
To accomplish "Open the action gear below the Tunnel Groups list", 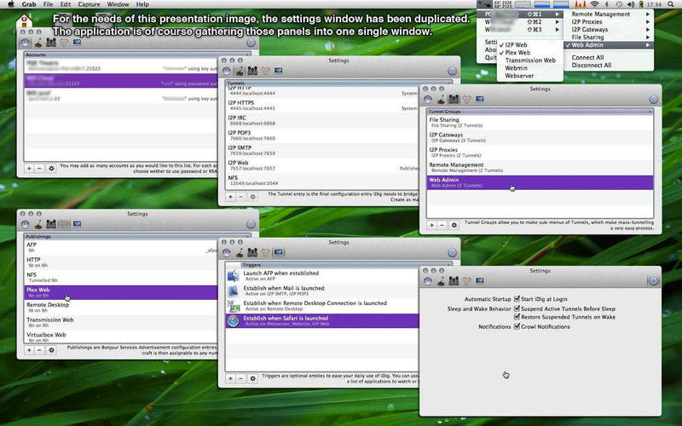I will [x=454, y=225].
